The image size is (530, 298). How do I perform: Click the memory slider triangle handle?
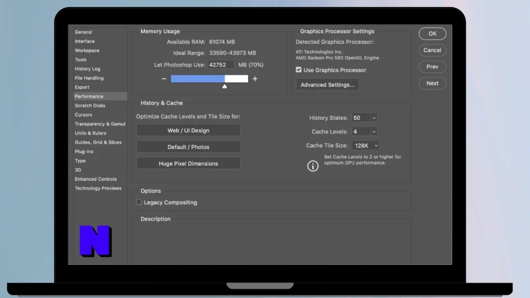[x=225, y=86]
